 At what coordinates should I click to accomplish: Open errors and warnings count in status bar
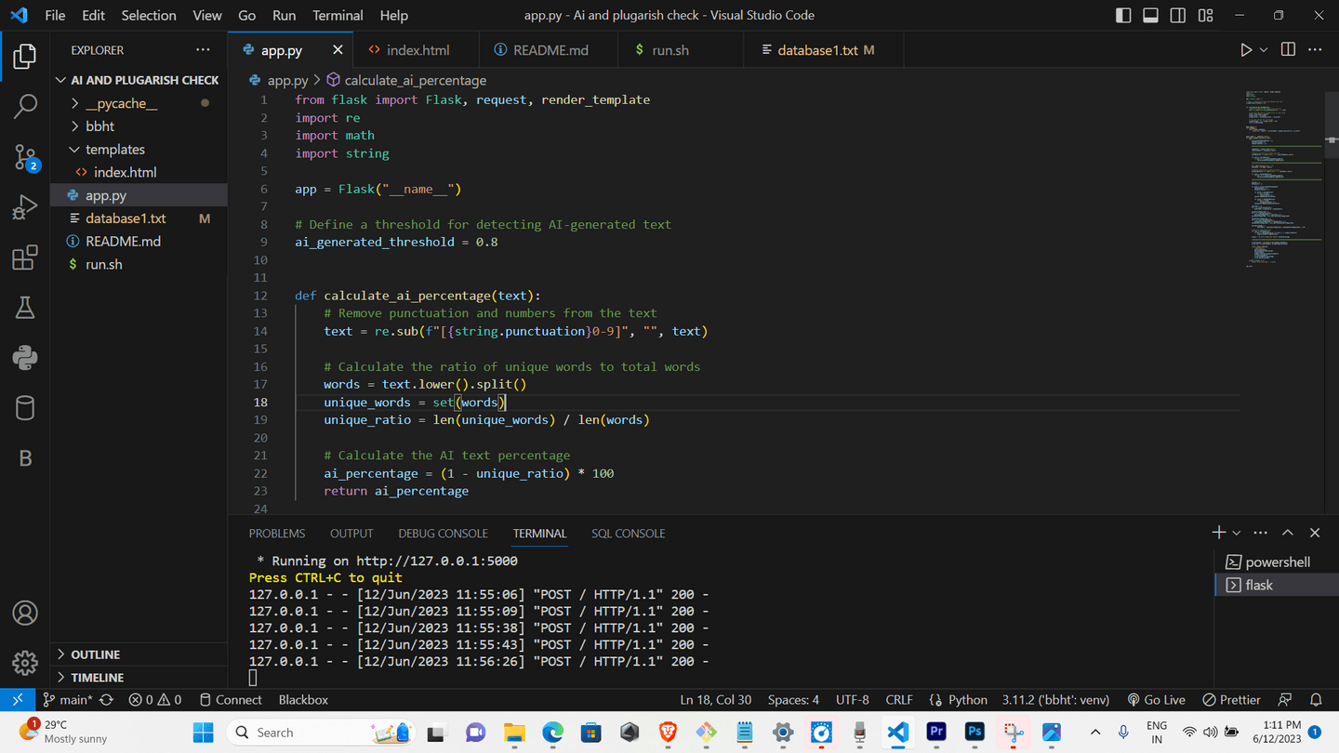(x=155, y=700)
